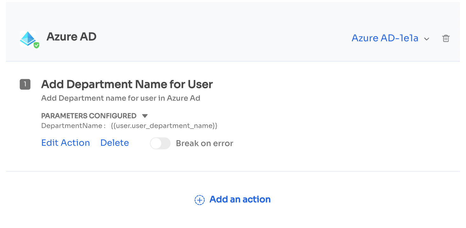Click the step number 1 badge

click(25, 85)
